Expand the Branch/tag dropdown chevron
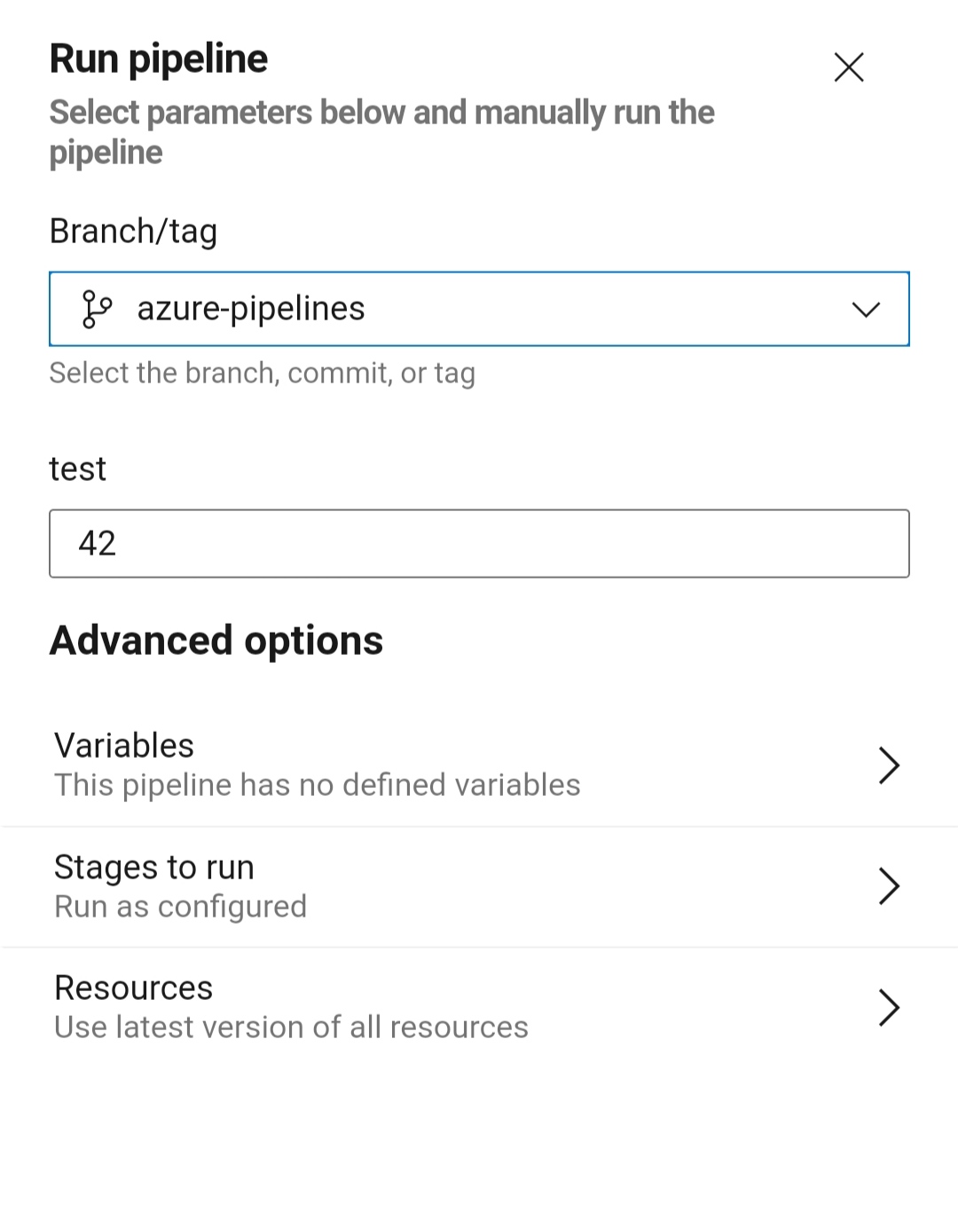 pos(866,309)
